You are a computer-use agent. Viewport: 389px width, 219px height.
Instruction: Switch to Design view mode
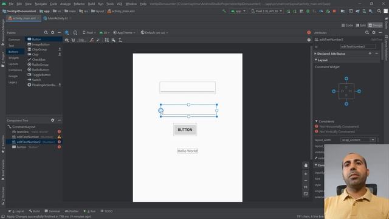click(375, 26)
